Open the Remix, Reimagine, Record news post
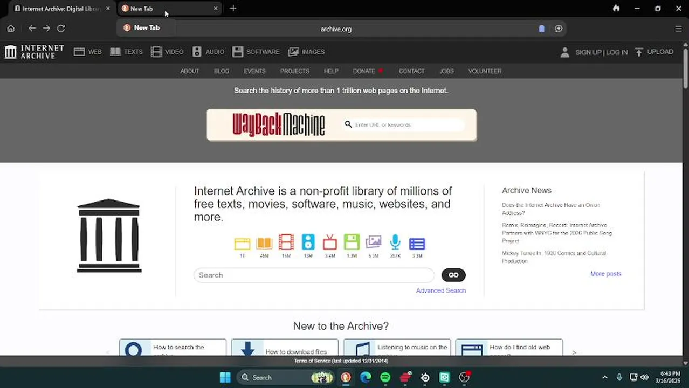 point(557,233)
